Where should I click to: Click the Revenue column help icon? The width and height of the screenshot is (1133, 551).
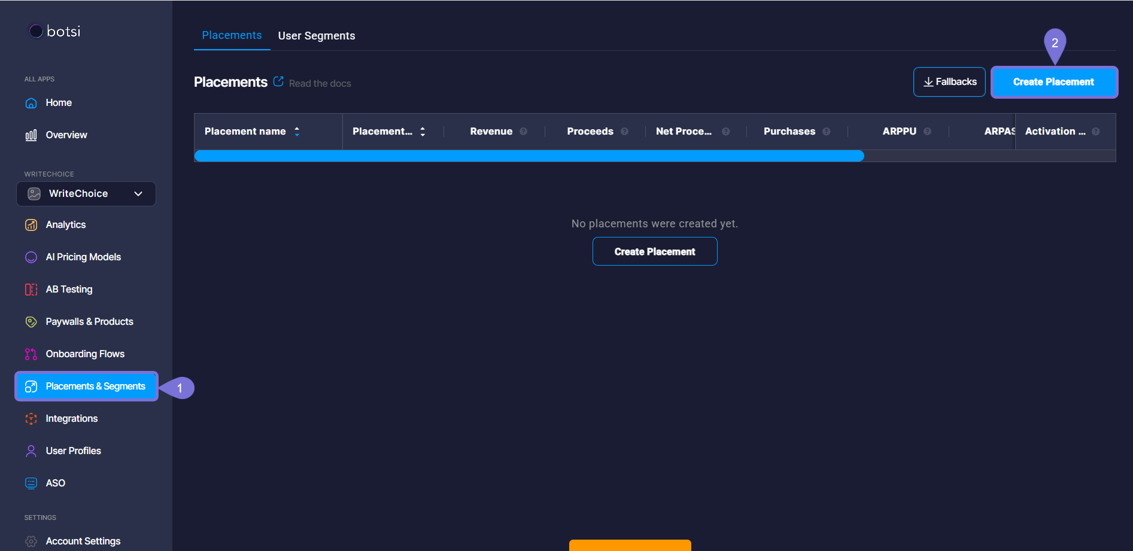[x=523, y=132]
